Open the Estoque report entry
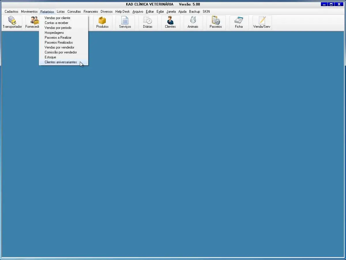 pyautogui.click(x=50, y=57)
